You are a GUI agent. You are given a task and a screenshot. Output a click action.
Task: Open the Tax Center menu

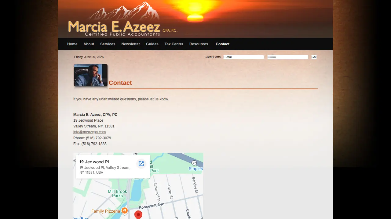(x=174, y=44)
